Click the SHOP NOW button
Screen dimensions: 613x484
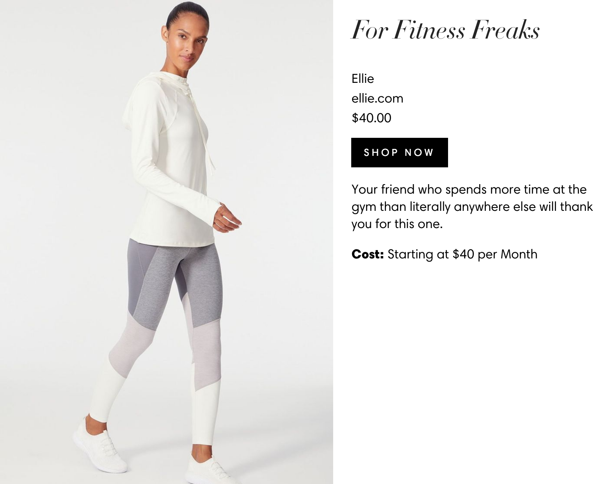pos(399,153)
